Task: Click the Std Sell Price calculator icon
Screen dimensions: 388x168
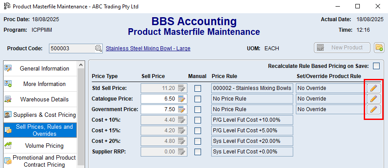Action: (x=181, y=88)
